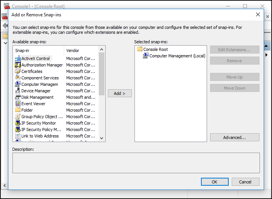This screenshot has width=272, height=199.
Task: Select the IP Security Monitor icon
Action: click(18, 123)
